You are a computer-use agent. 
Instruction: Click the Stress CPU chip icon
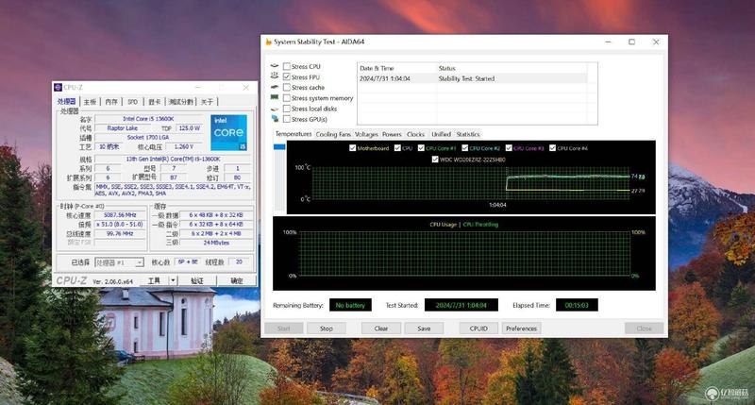pyautogui.click(x=275, y=66)
